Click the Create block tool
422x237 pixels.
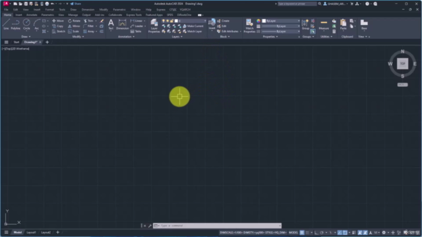(223, 20)
